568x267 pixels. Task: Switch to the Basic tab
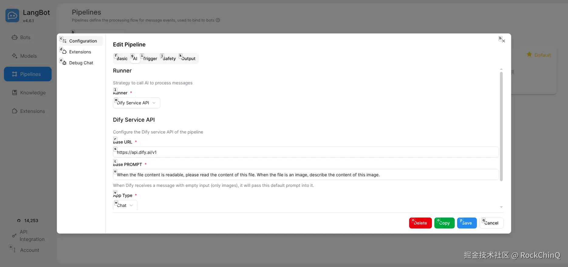click(122, 59)
